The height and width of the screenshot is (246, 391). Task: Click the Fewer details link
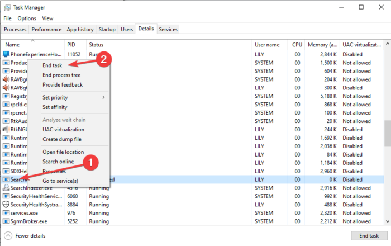[x=30, y=235]
